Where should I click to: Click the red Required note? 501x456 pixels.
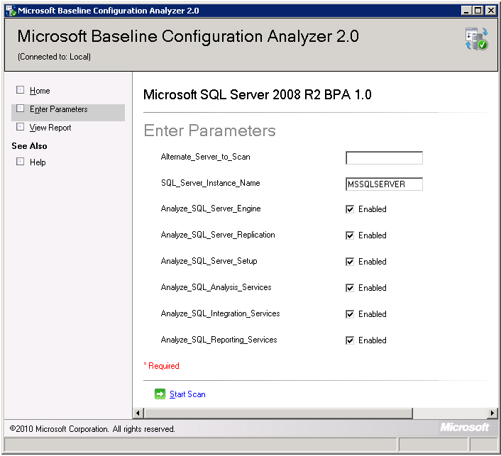[161, 366]
